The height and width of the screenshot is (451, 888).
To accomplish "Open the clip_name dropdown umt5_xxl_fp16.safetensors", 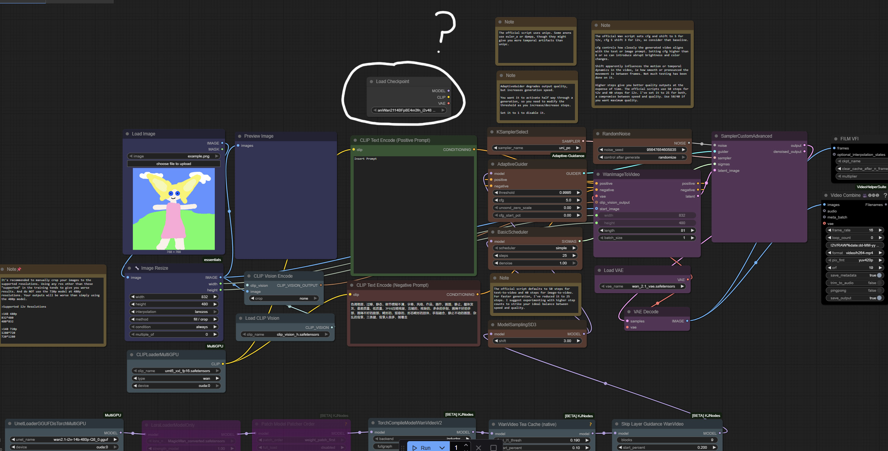I will [x=176, y=371].
